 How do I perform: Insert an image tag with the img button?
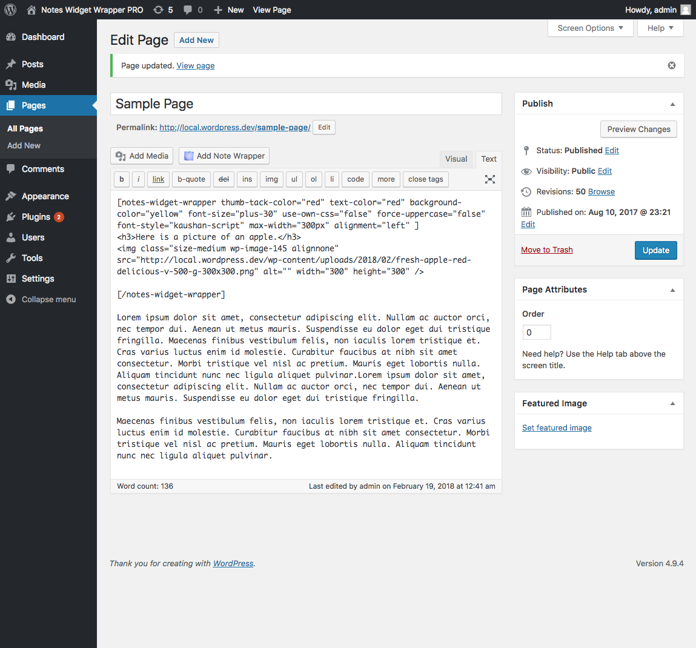tap(271, 179)
